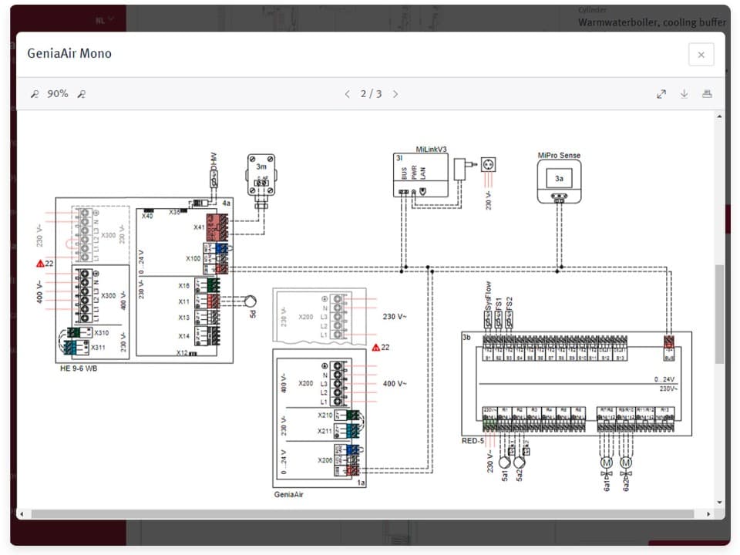Click the scroll down arrow

tap(720, 502)
